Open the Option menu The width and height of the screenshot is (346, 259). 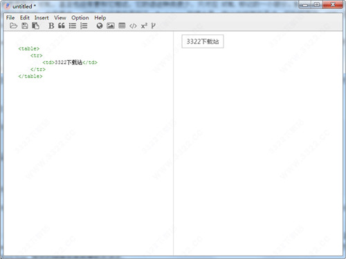(x=80, y=18)
